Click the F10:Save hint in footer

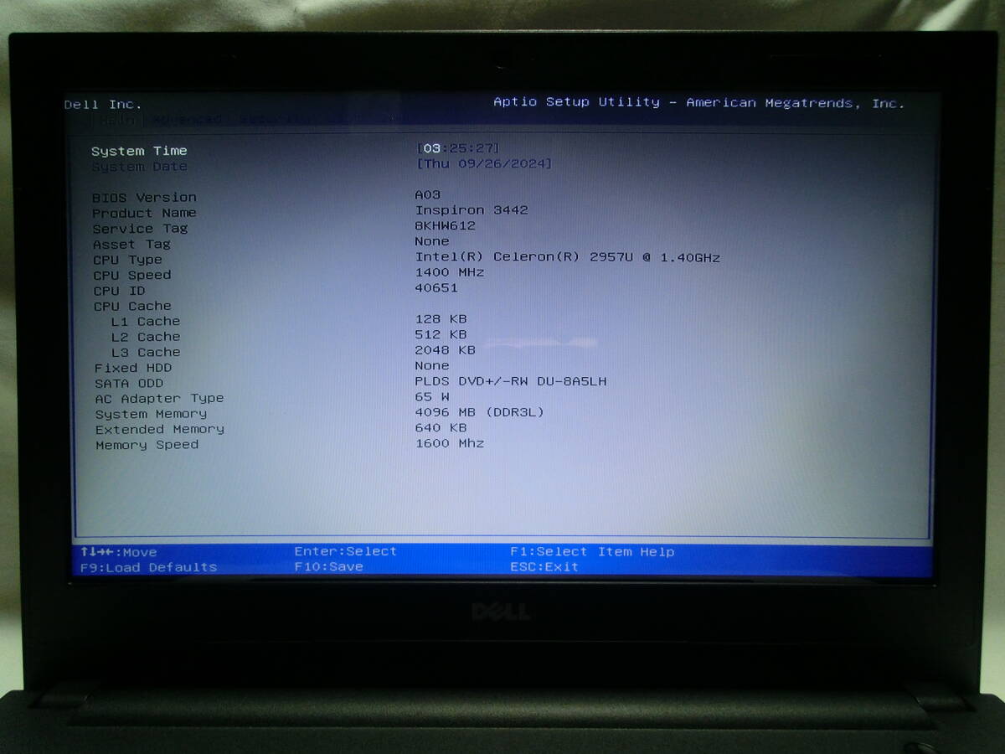(329, 567)
